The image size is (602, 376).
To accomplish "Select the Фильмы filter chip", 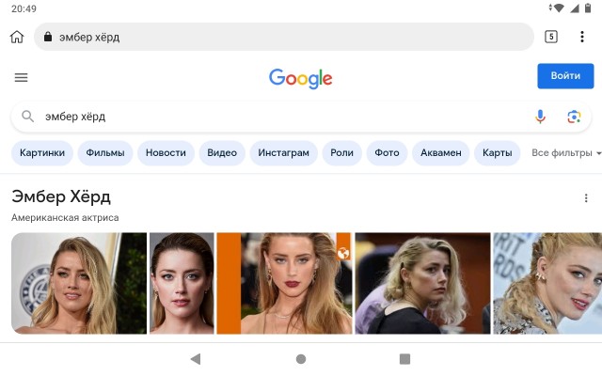I will tap(105, 152).
